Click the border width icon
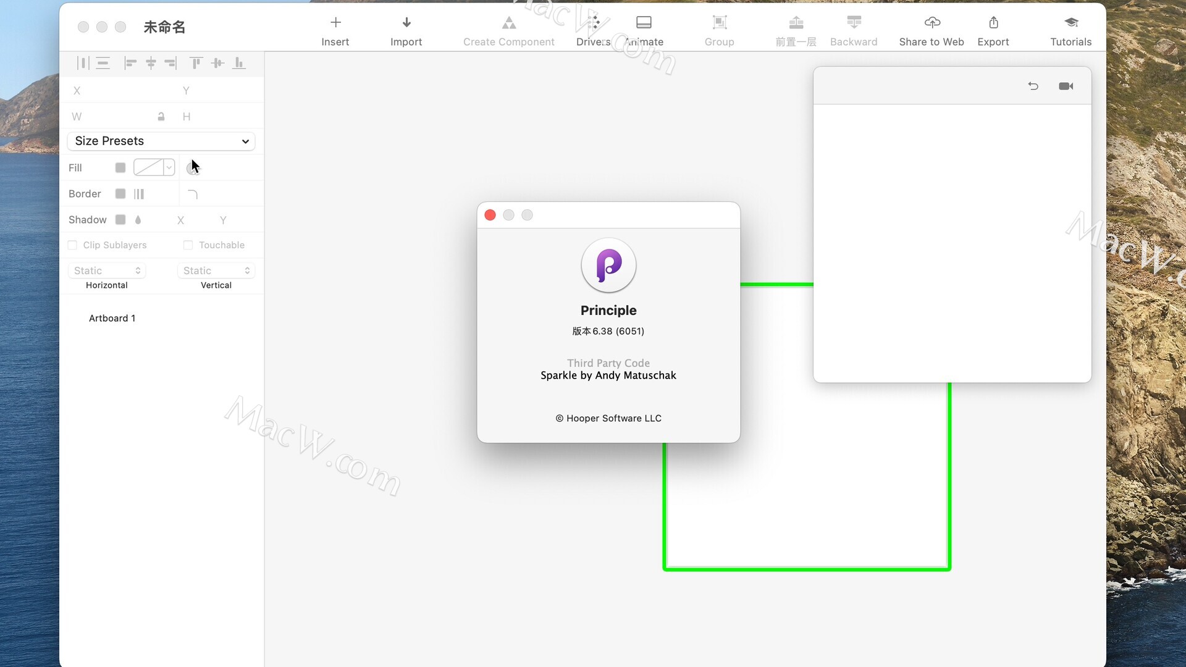The image size is (1186, 667). coord(139,194)
